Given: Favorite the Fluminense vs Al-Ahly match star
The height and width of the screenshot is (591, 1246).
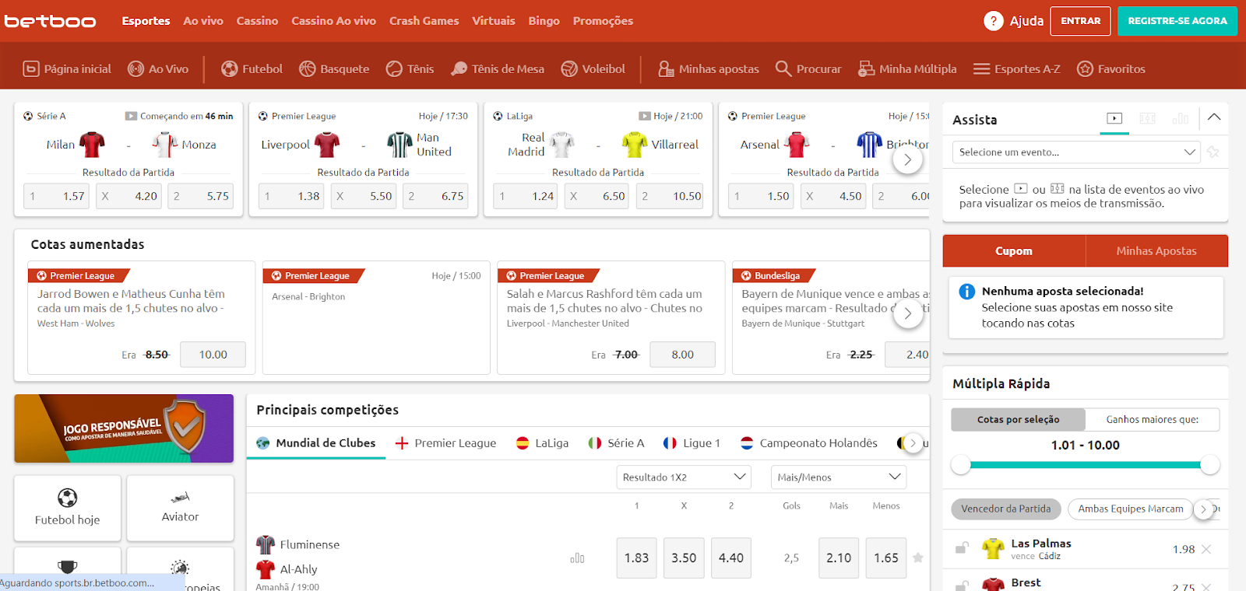Looking at the screenshot, I should (918, 558).
